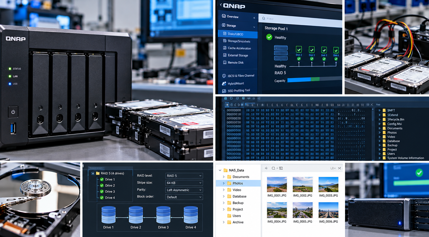The image size is (429, 237).
Task: Click hex offset row 00000020
Action: point(234,118)
